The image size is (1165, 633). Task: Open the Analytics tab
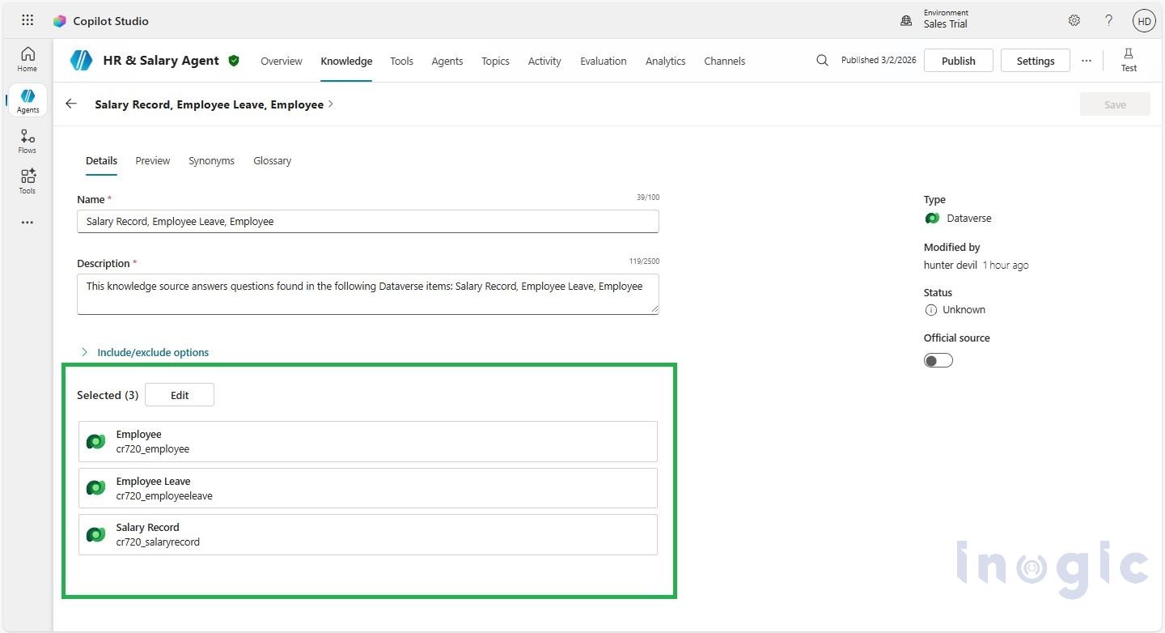pyautogui.click(x=665, y=61)
